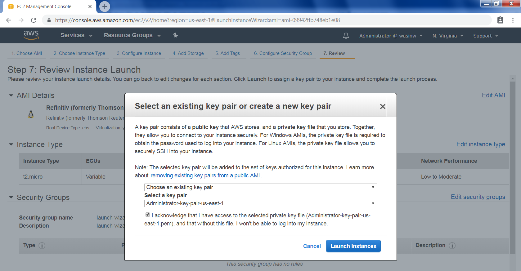Click the pin shortcut icon in navbar
Screen dimensions: 521x271
point(175,35)
